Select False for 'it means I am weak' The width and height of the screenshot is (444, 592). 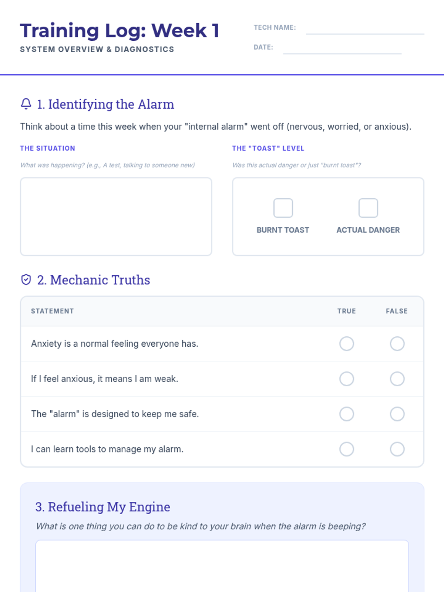397,379
